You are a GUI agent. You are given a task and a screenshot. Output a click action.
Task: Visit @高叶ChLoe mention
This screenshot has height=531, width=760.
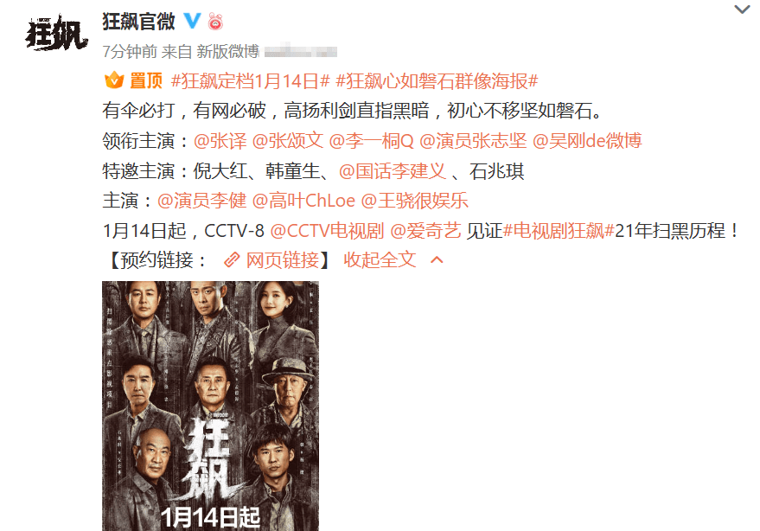(x=303, y=201)
